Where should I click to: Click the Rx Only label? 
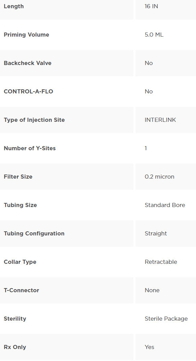click(x=15, y=347)
